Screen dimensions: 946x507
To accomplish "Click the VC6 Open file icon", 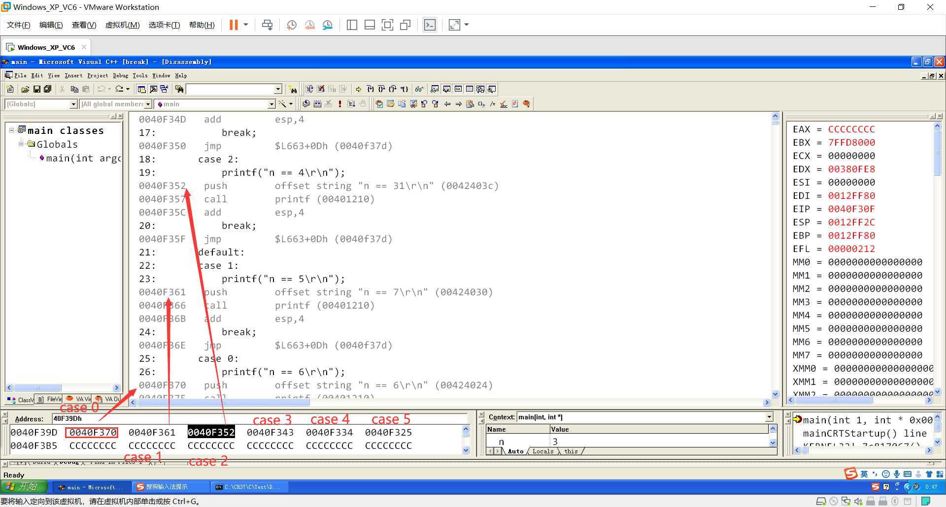I will coord(25,89).
